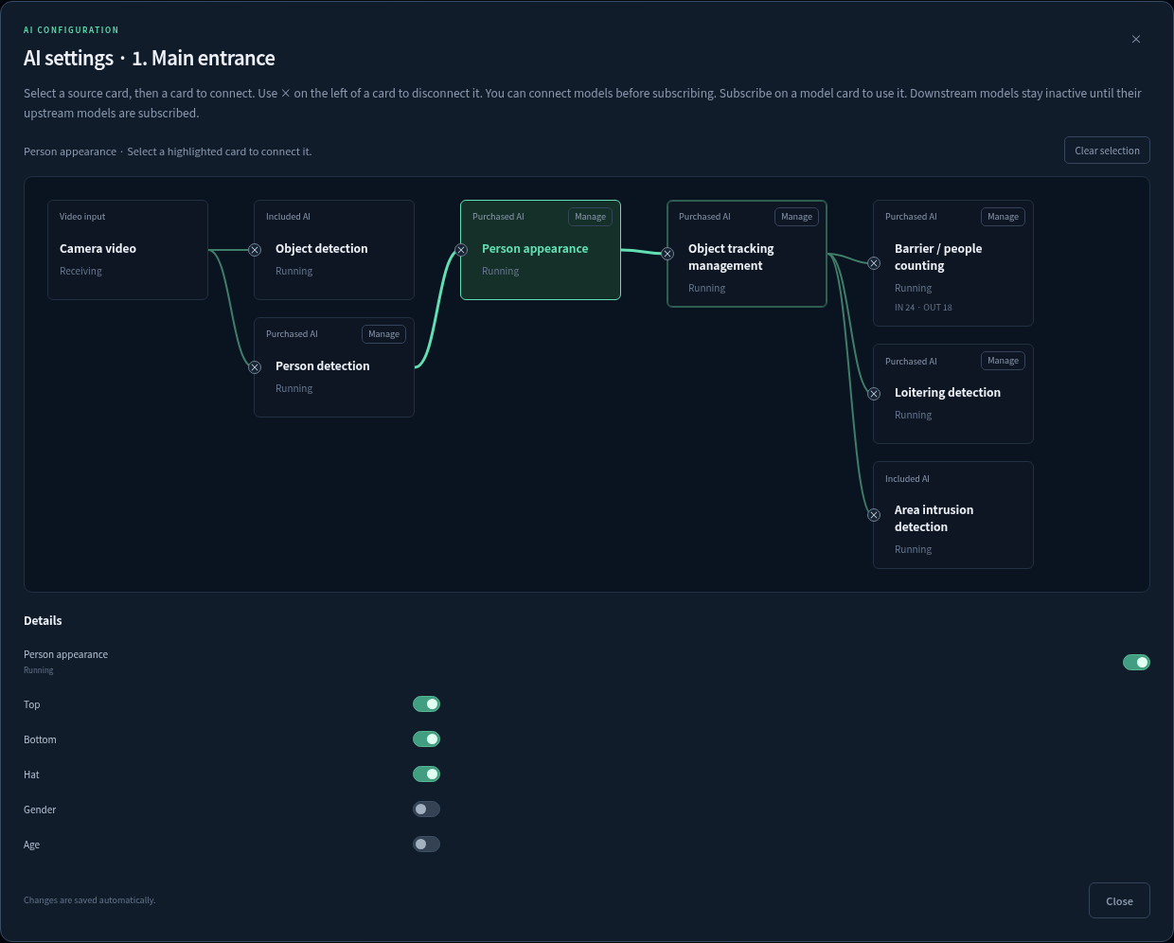This screenshot has width=1174, height=943.
Task: Turn off the Bottom attribute toggle
Action: click(x=426, y=738)
